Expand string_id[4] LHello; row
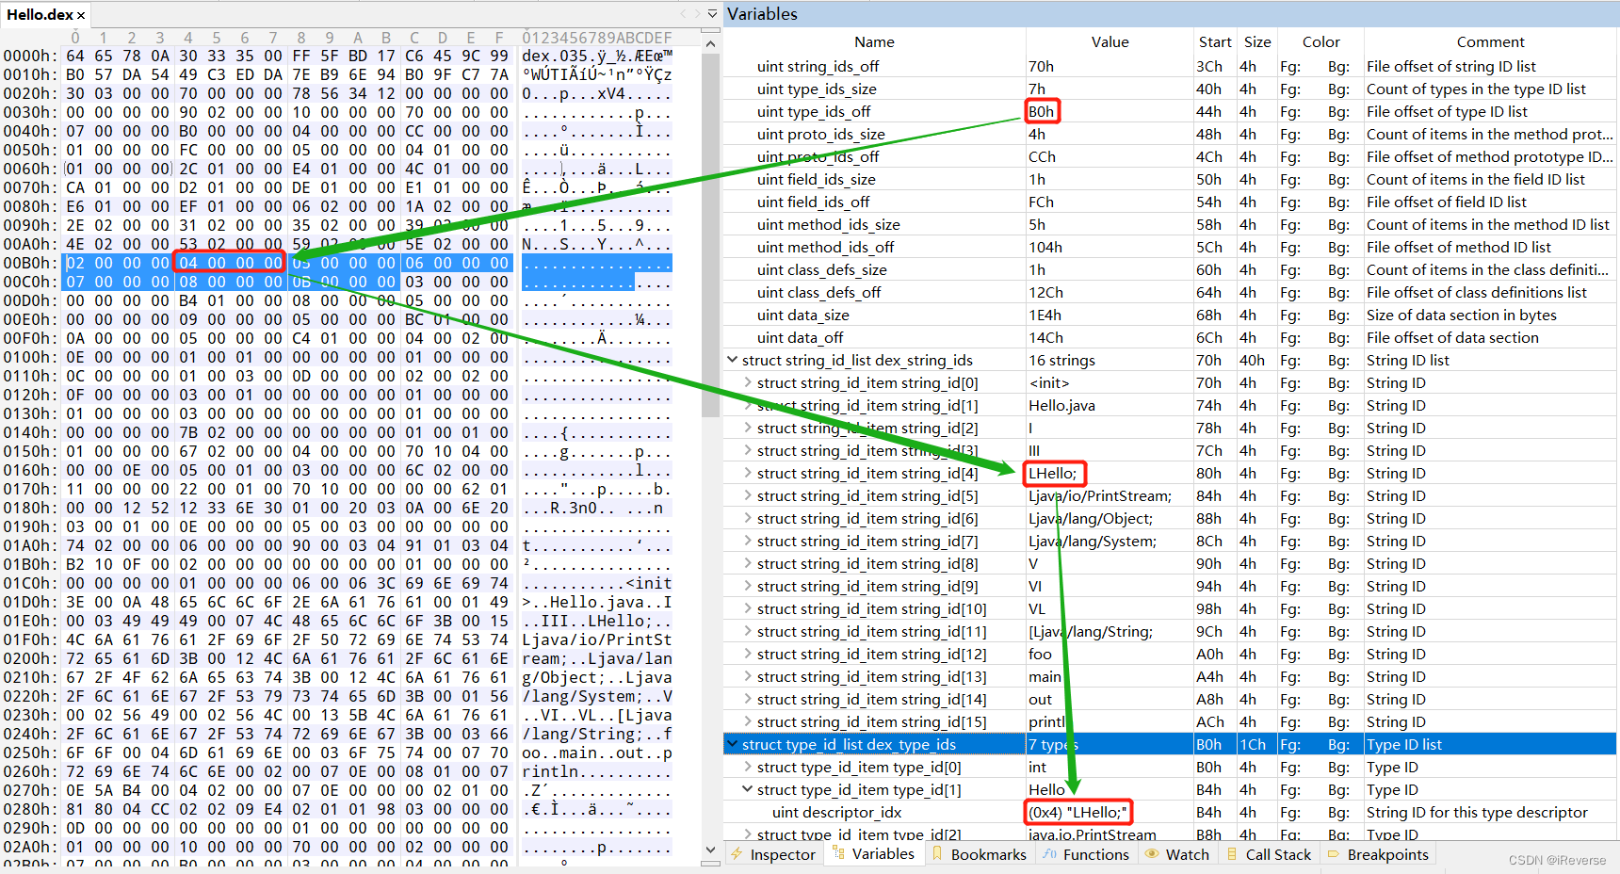The width and height of the screenshot is (1620, 874). [x=748, y=473]
